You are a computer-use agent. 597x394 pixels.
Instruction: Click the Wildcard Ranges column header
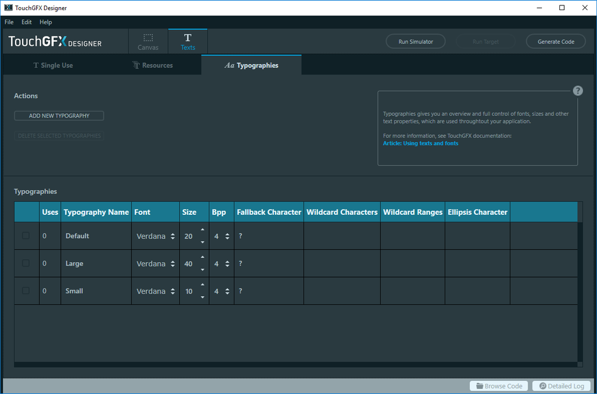pyautogui.click(x=413, y=212)
